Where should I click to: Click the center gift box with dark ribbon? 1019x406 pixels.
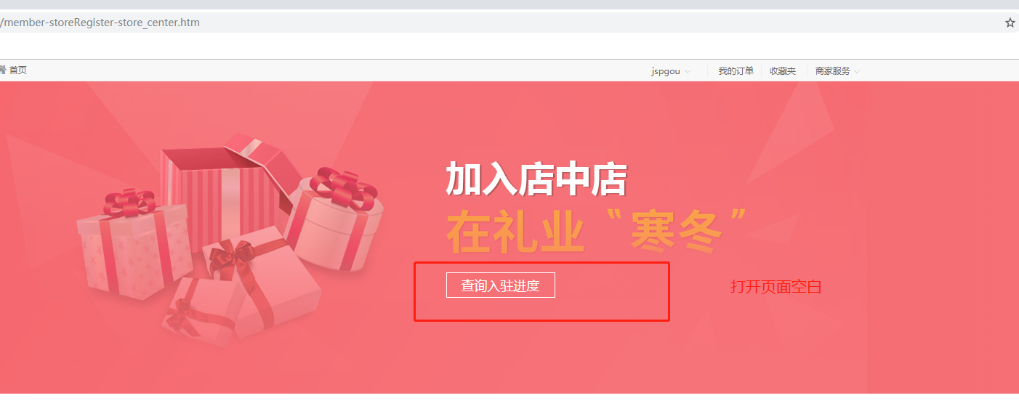click(x=262, y=280)
